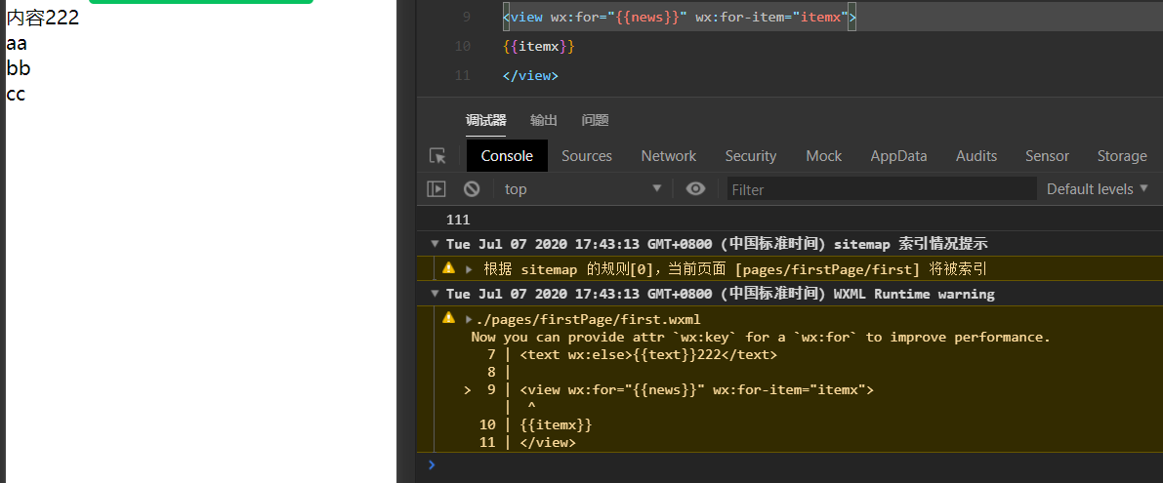Collapse the WXML Runtime warning group

435,294
